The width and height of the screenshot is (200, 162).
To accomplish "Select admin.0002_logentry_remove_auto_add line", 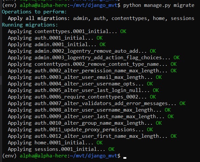I will coord(77,51).
